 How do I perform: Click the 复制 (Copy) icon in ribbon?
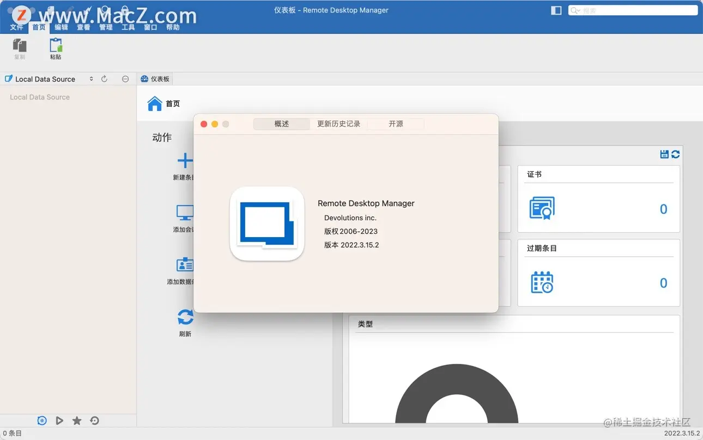[20, 45]
